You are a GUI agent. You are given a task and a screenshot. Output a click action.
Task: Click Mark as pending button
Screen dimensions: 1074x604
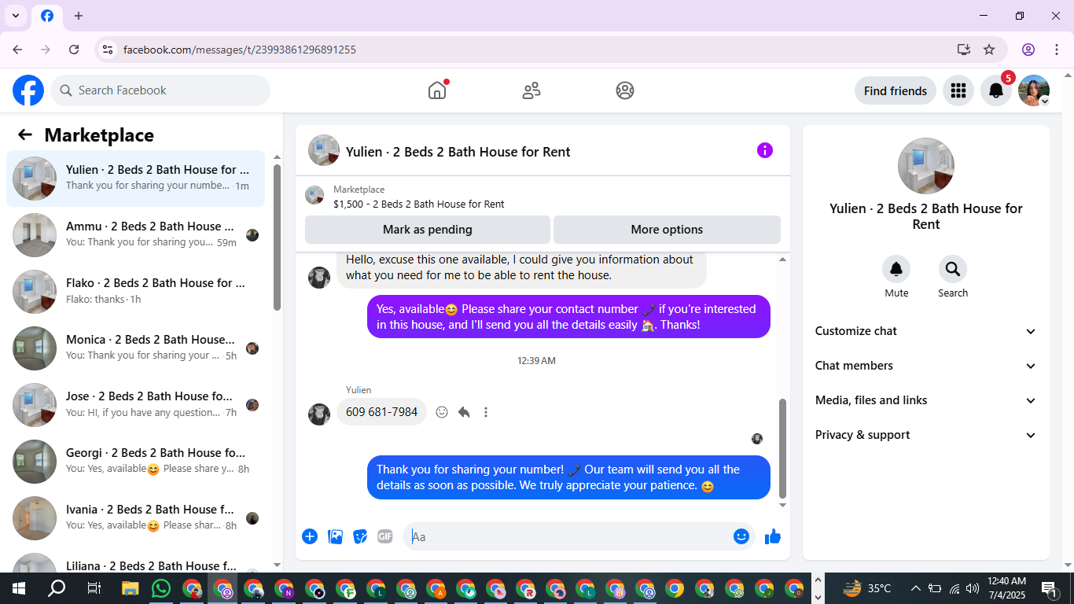[428, 230]
